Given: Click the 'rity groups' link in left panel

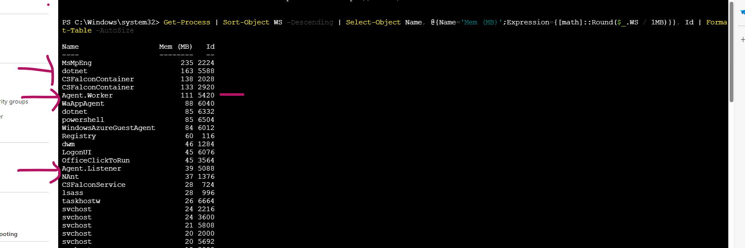Looking at the screenshot, I should [x=14, y=102].
